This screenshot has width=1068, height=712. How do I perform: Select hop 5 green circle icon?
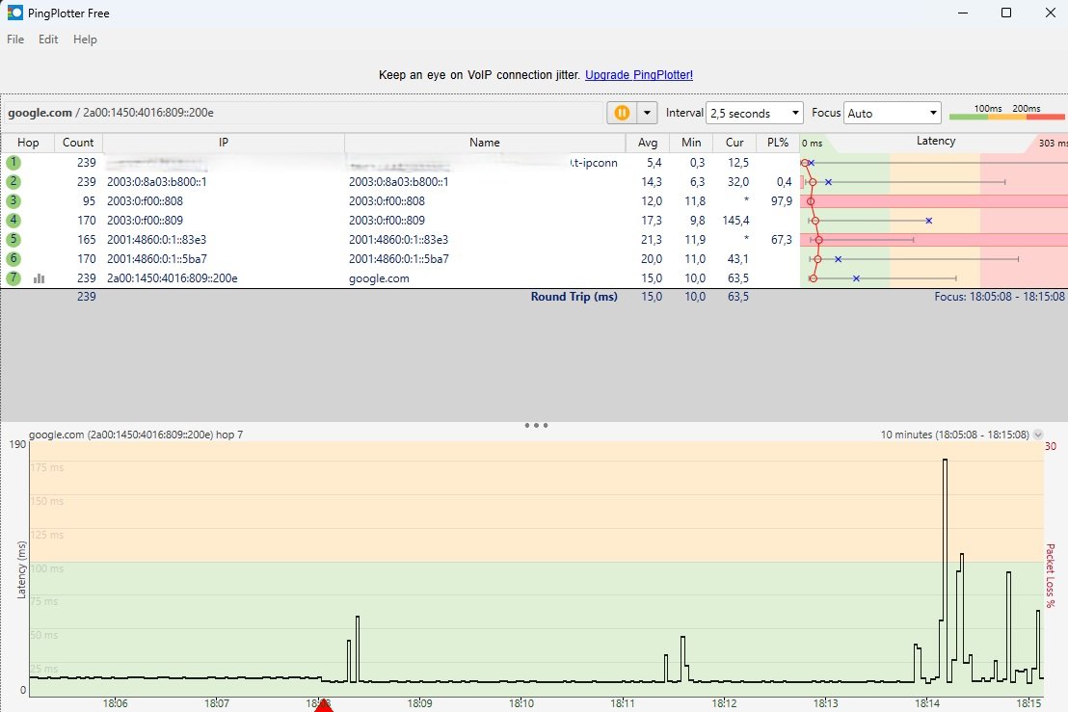[13, 240]
